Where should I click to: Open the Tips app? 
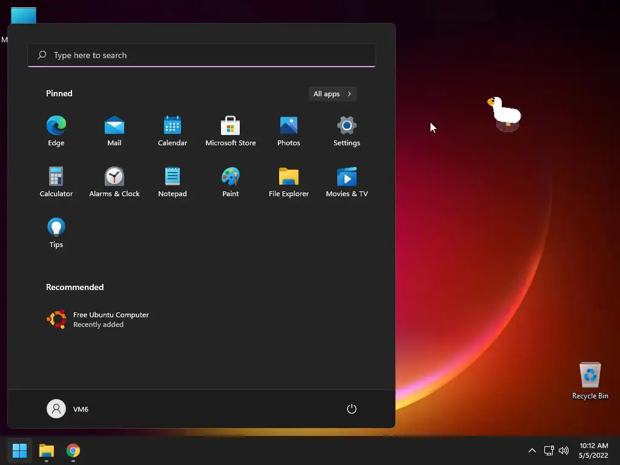click(56, 233)
